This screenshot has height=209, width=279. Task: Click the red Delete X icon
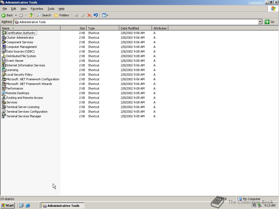click(89, 15)
